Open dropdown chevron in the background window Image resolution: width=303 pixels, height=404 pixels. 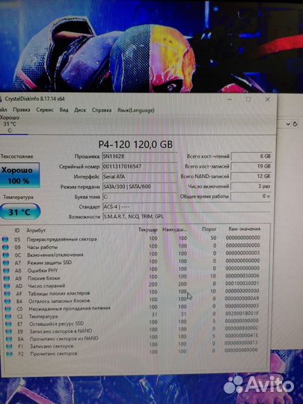[x=288, y=124]
